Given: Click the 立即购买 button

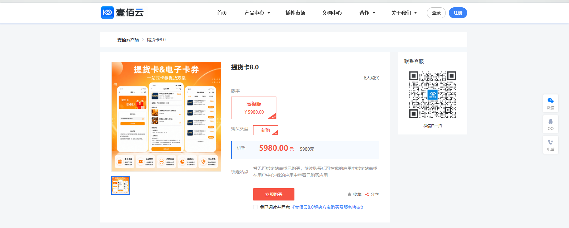Looking at the screenshot, I should point(274,194).
